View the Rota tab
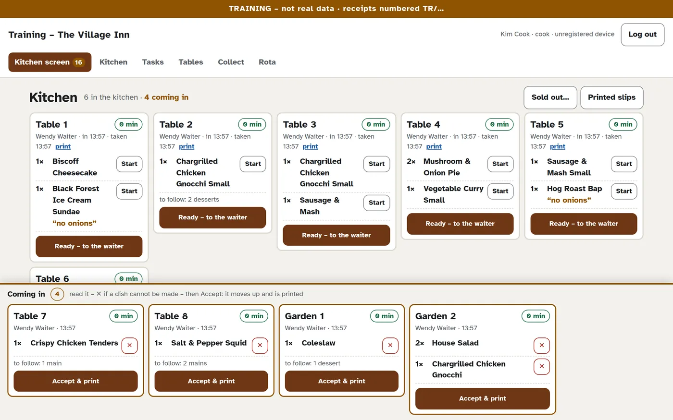 point(267,62)
